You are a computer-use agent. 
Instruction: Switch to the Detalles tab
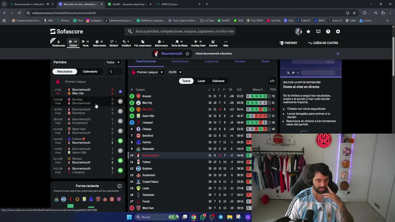240,61
